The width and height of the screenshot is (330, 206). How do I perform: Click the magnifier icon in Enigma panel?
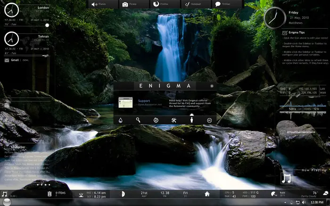tap(138, 120)
